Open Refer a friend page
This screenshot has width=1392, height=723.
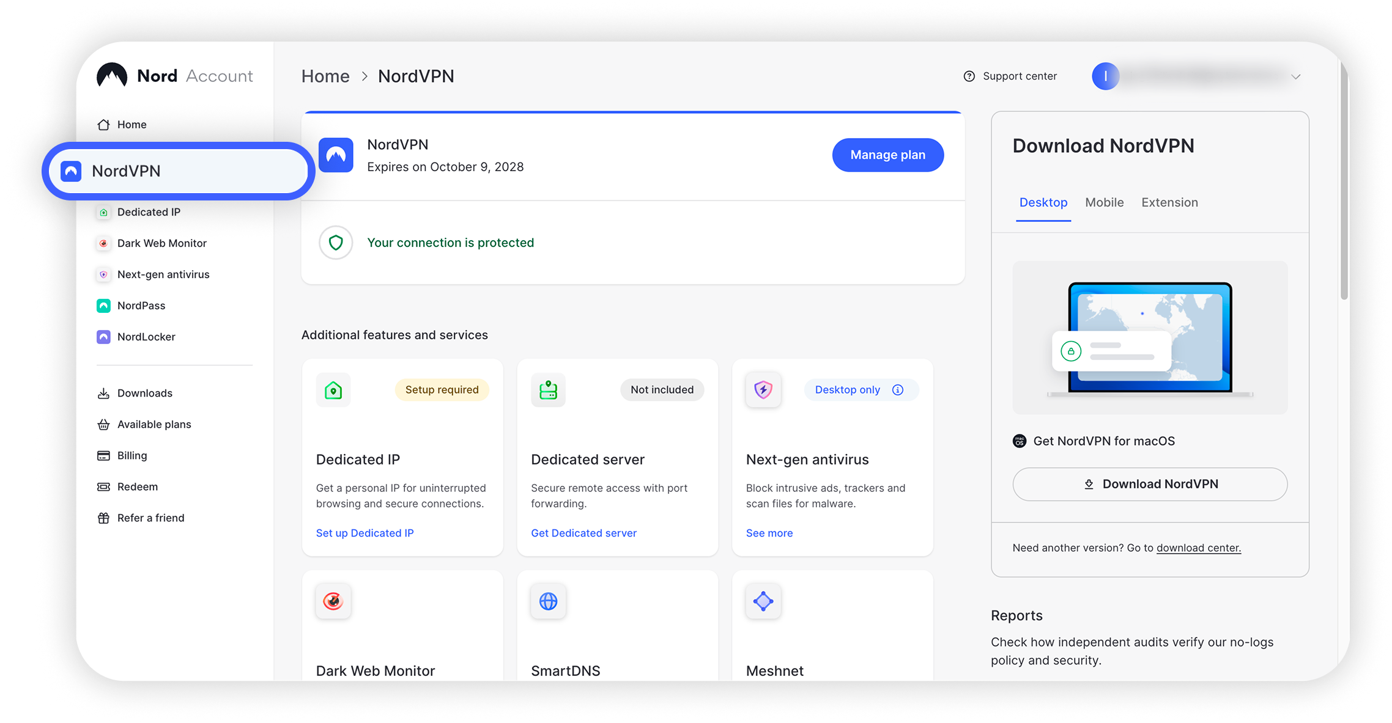(141, 518)
